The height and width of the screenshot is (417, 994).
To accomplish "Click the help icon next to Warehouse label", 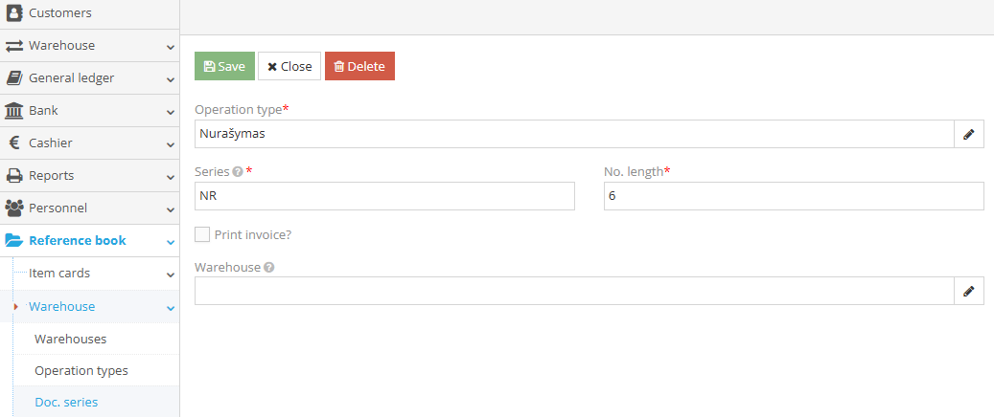I will tap(269, 268).
